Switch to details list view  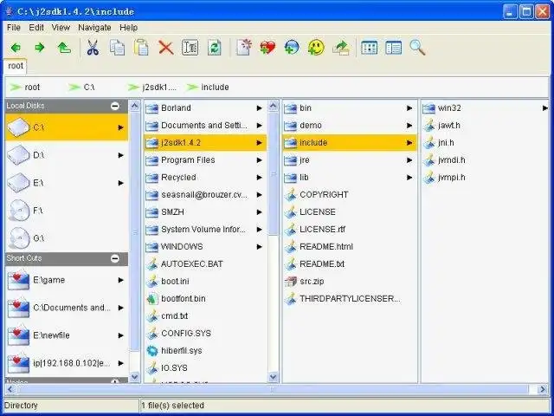pos(393,48)
